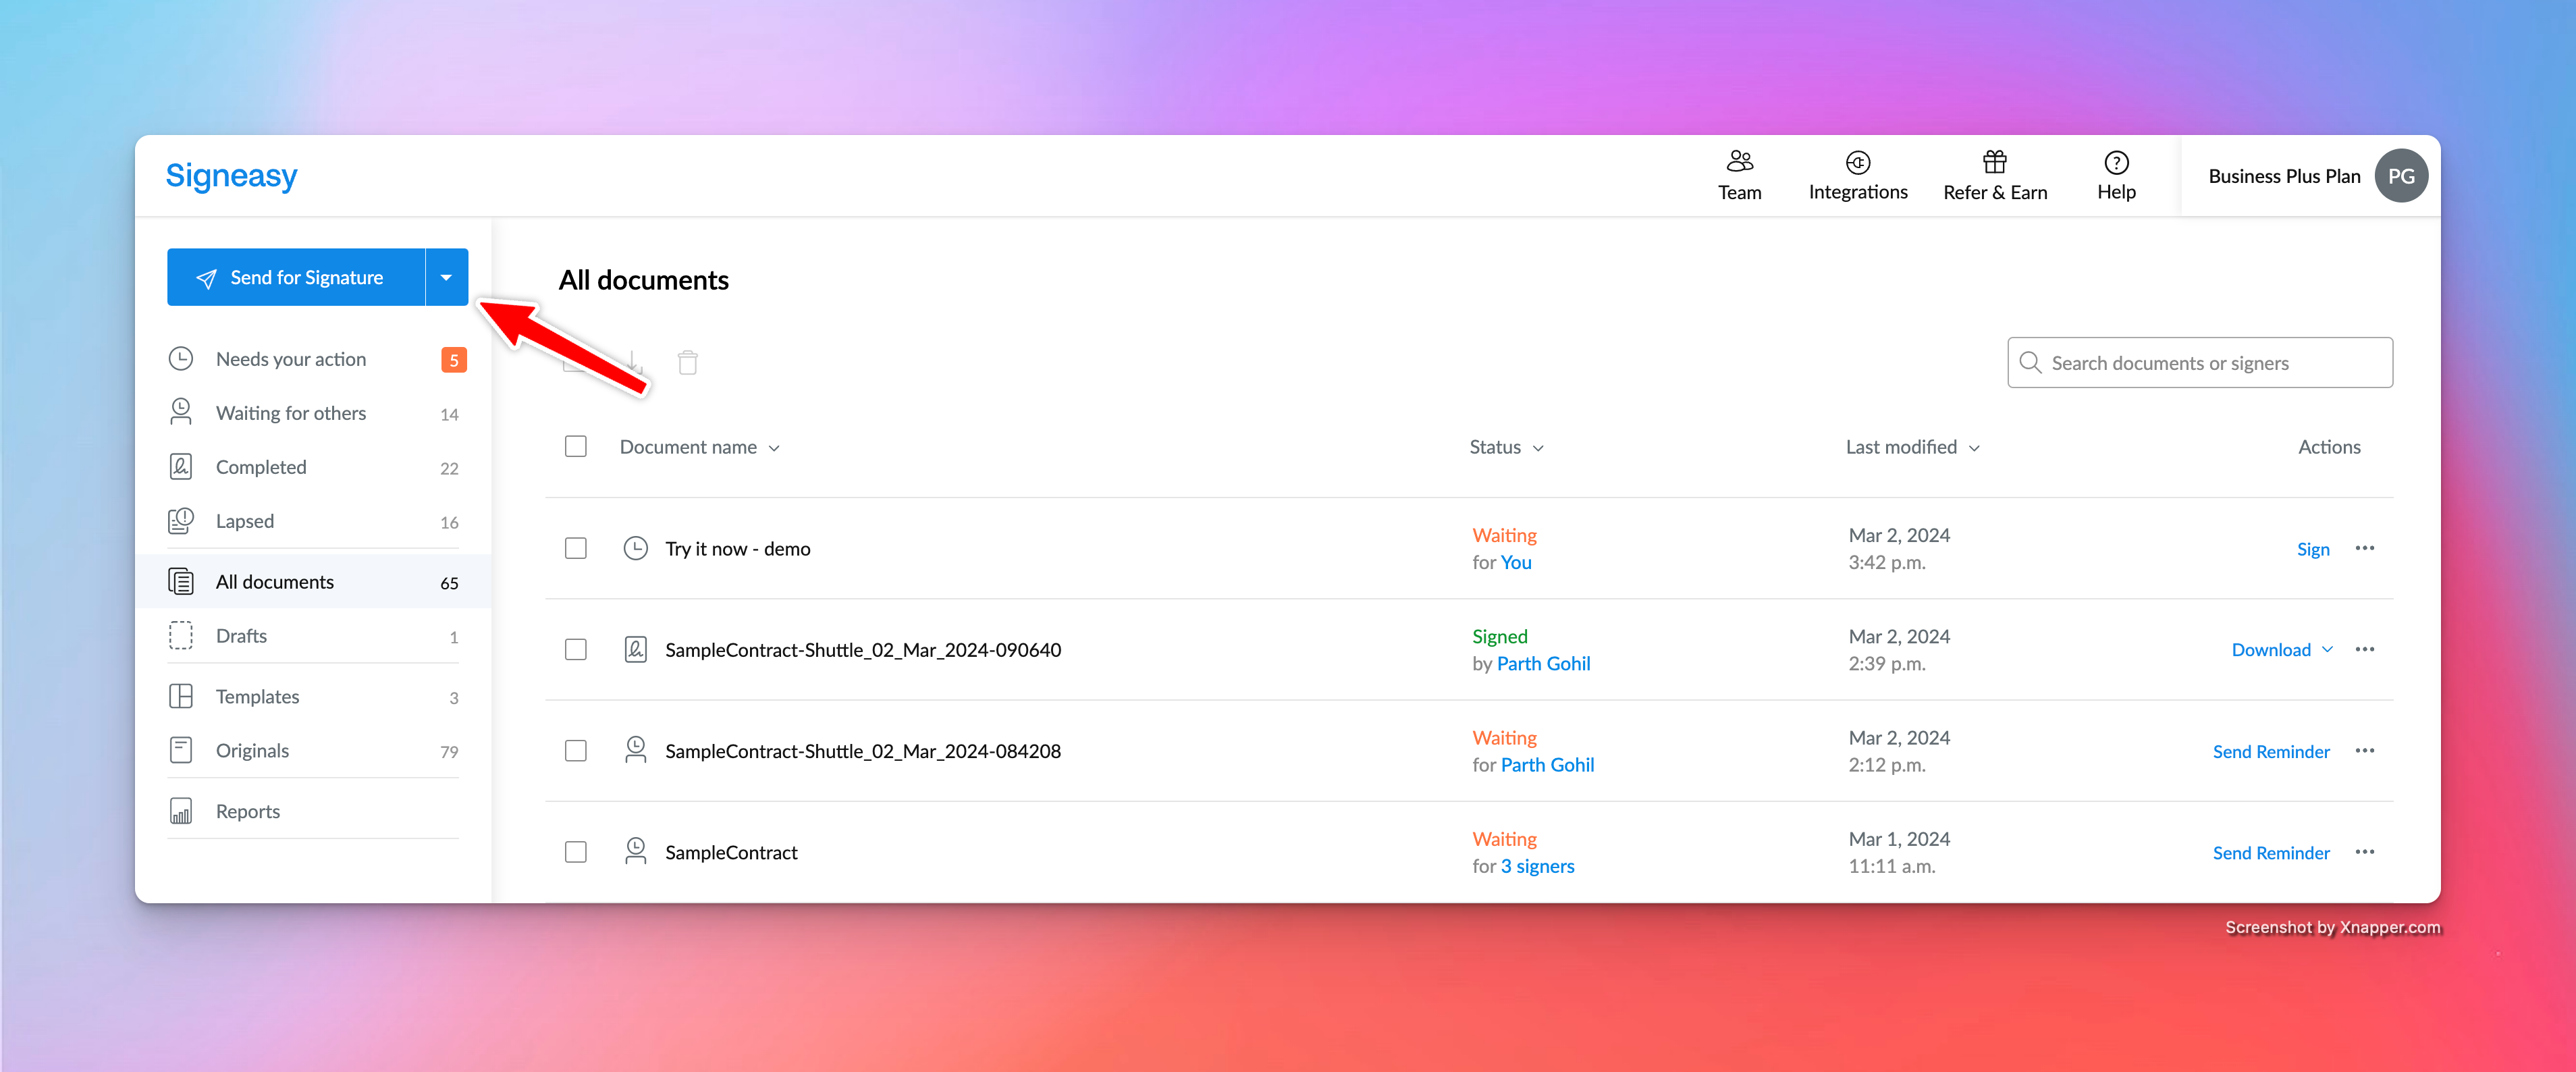The image size is (2576, 1072).
Task: Send Reminder for SampleContract-Shuttle_02_Mar_2024-084208
Action: point(2270,751)
